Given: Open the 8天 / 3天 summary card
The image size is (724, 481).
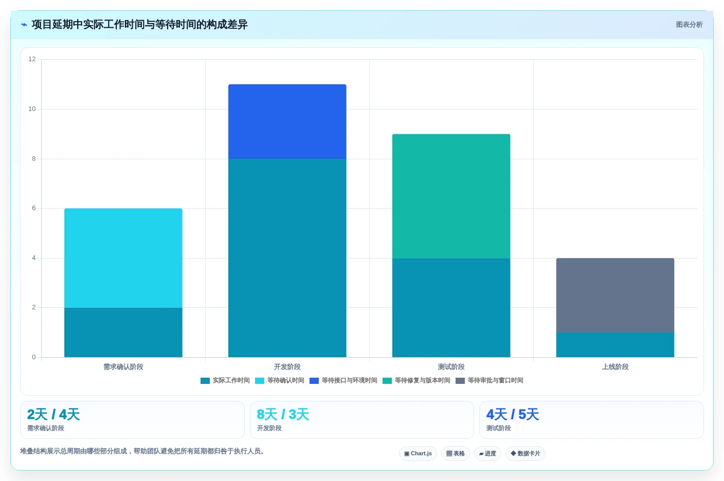Looking at the screenshot, I should tap(362, 420).
